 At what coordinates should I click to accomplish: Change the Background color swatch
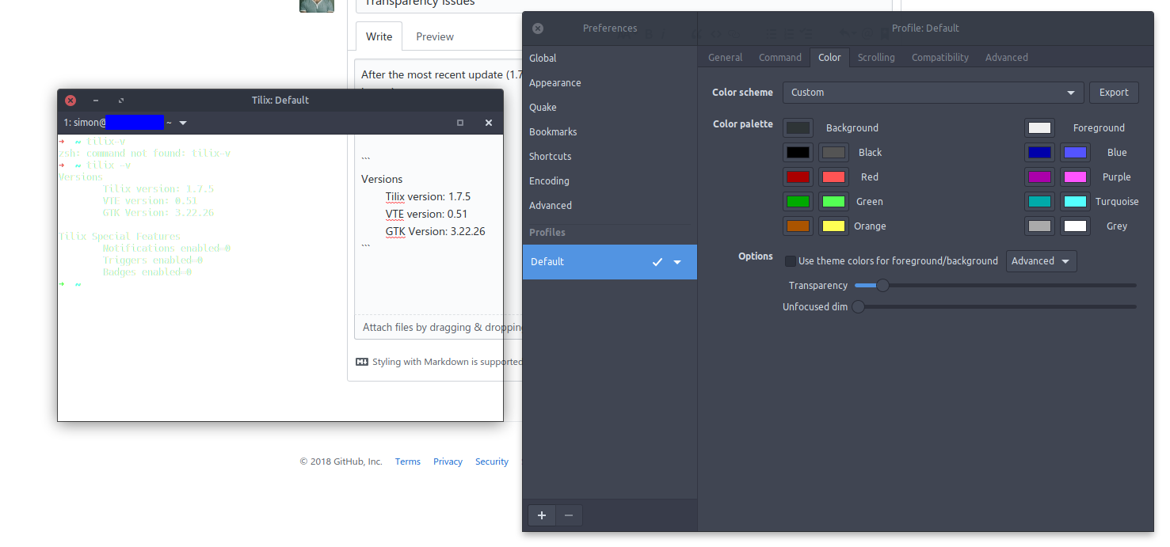tap(798, 127)
